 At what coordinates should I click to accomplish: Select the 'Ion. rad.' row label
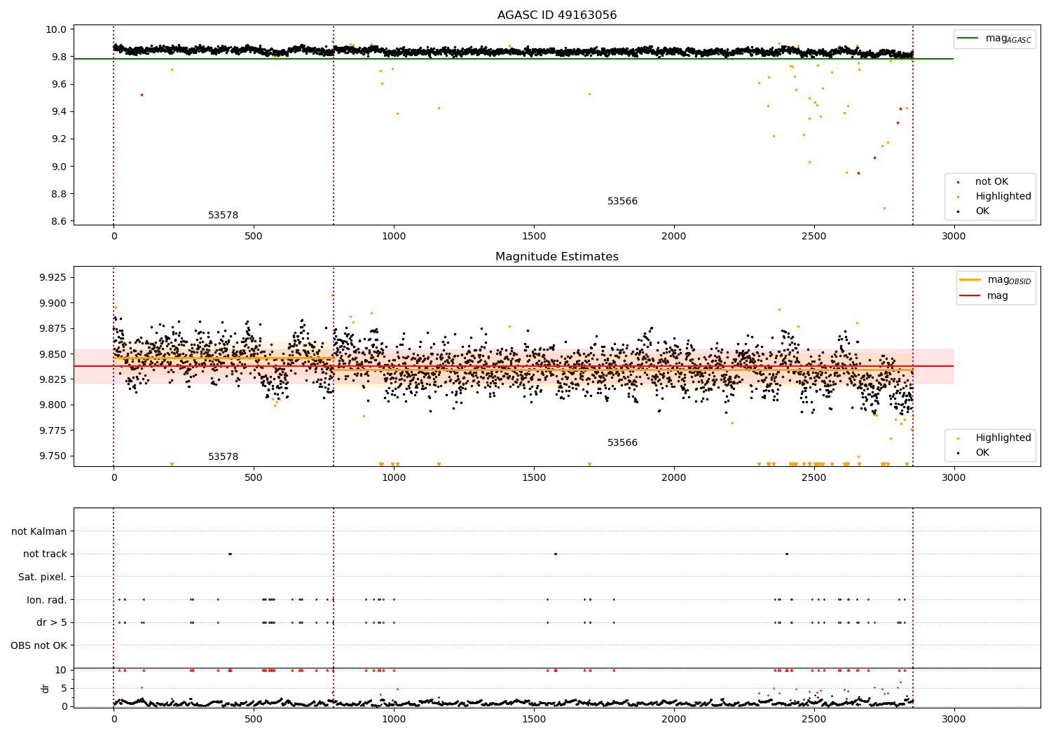tap(47, 600)
